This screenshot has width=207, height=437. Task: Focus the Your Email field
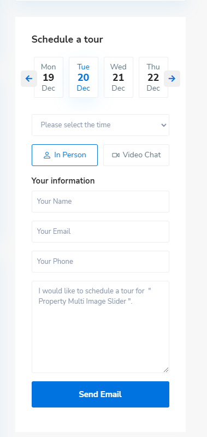pos(100,232)
